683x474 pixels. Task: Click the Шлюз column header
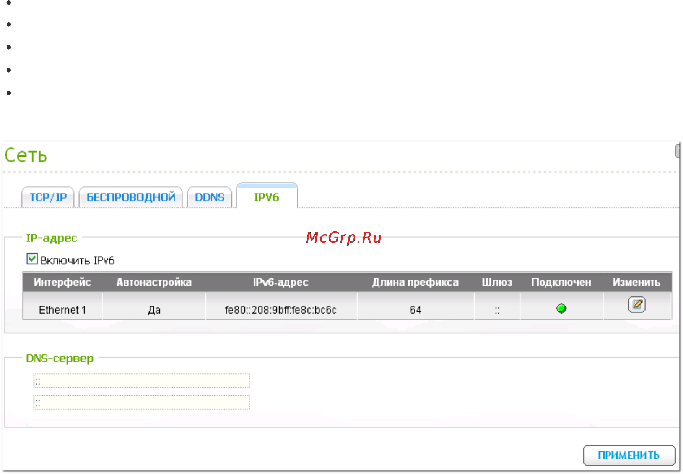click(497, 282)
